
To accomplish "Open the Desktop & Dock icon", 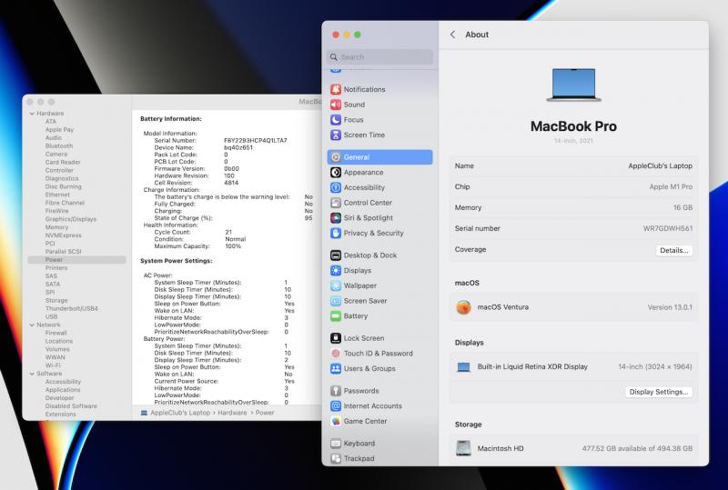I will [336, 255].
